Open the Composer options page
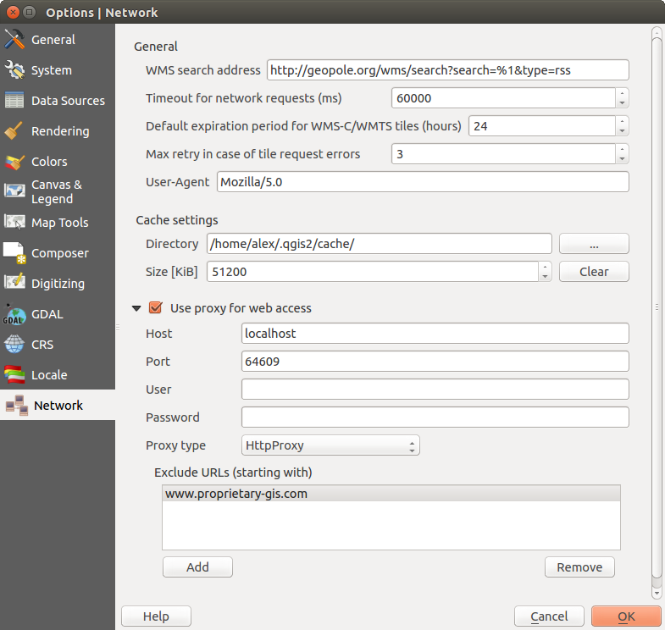This screenshot has width=665, height=630. tap(59, 253)
